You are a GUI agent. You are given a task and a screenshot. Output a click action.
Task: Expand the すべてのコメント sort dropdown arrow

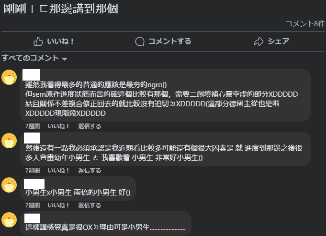tap(65, 59)
